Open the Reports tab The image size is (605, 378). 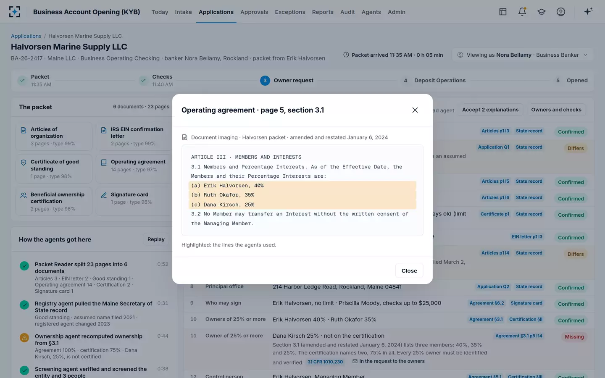pyautogui.click(x=323, y=12)
